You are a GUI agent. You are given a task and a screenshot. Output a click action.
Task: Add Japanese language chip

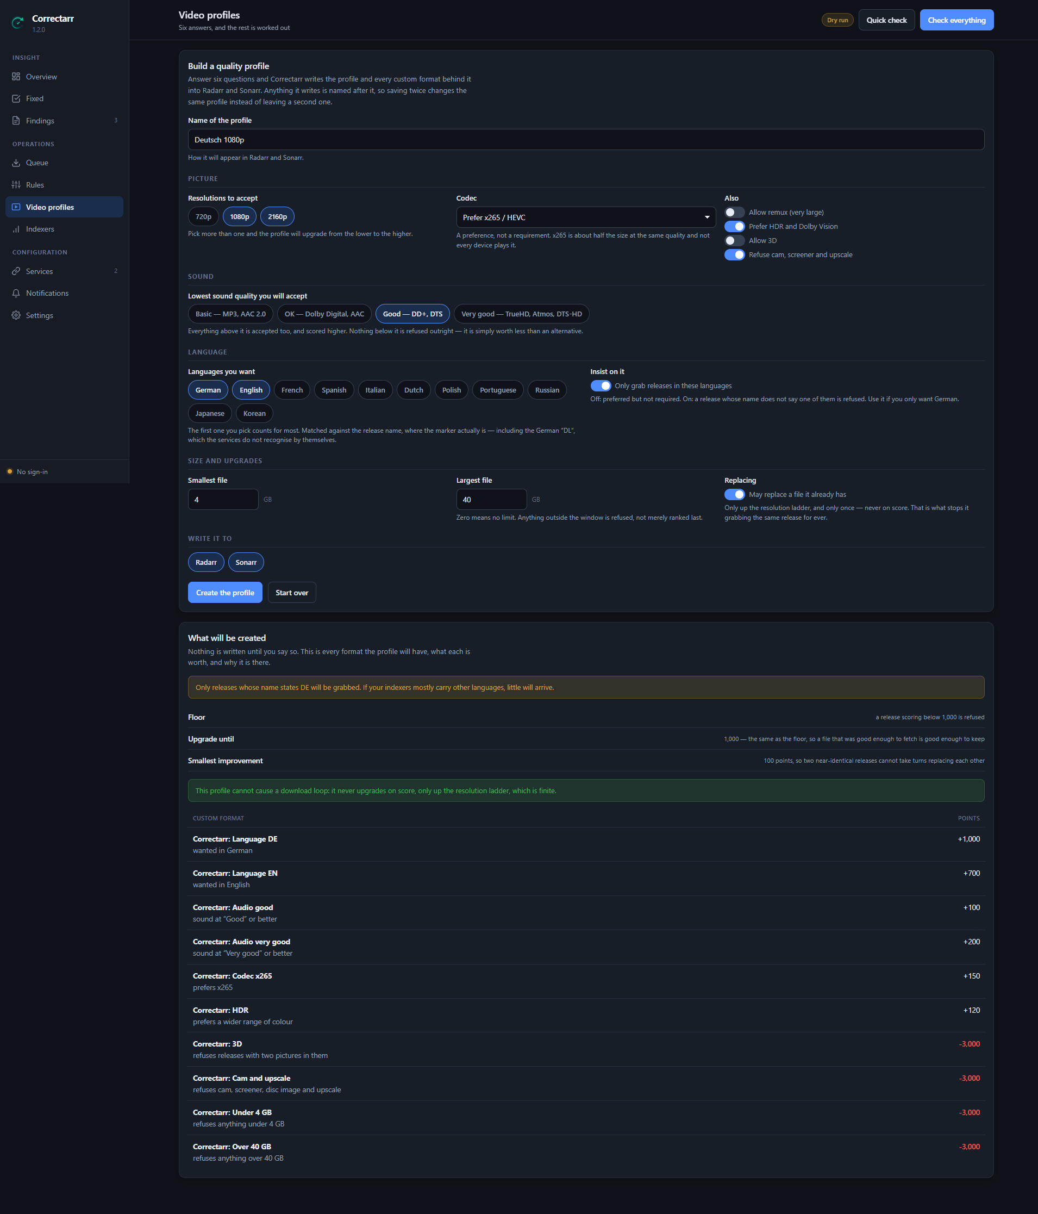[210, 413]
